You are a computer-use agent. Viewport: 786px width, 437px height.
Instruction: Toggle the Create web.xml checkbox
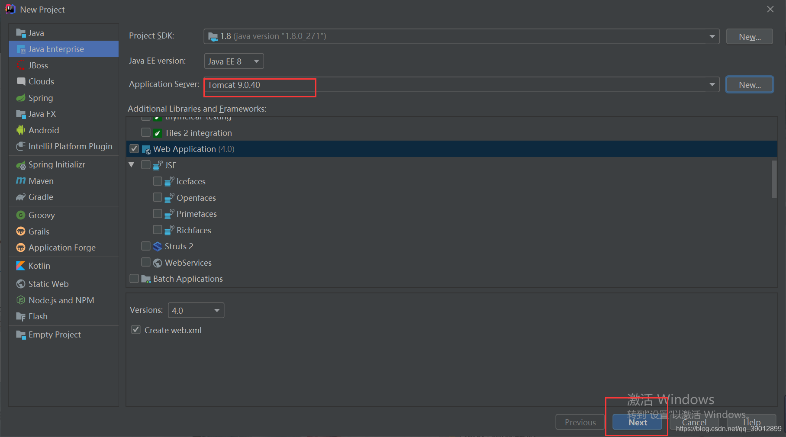click(x=136, y=330)
